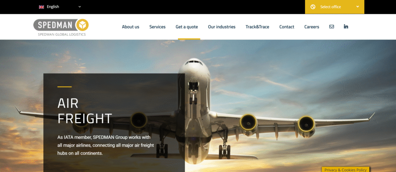Open the Contact page link
Image resolution: width=396 pixels, height=172 pixels.
point(287,27)
